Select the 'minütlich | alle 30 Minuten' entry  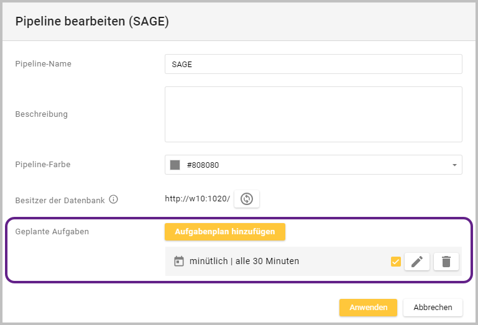[244, 262]
